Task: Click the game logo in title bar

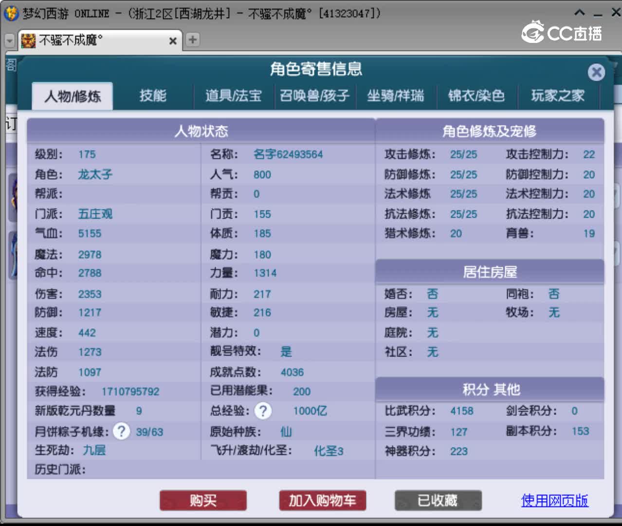Action: tap(11, 13)
